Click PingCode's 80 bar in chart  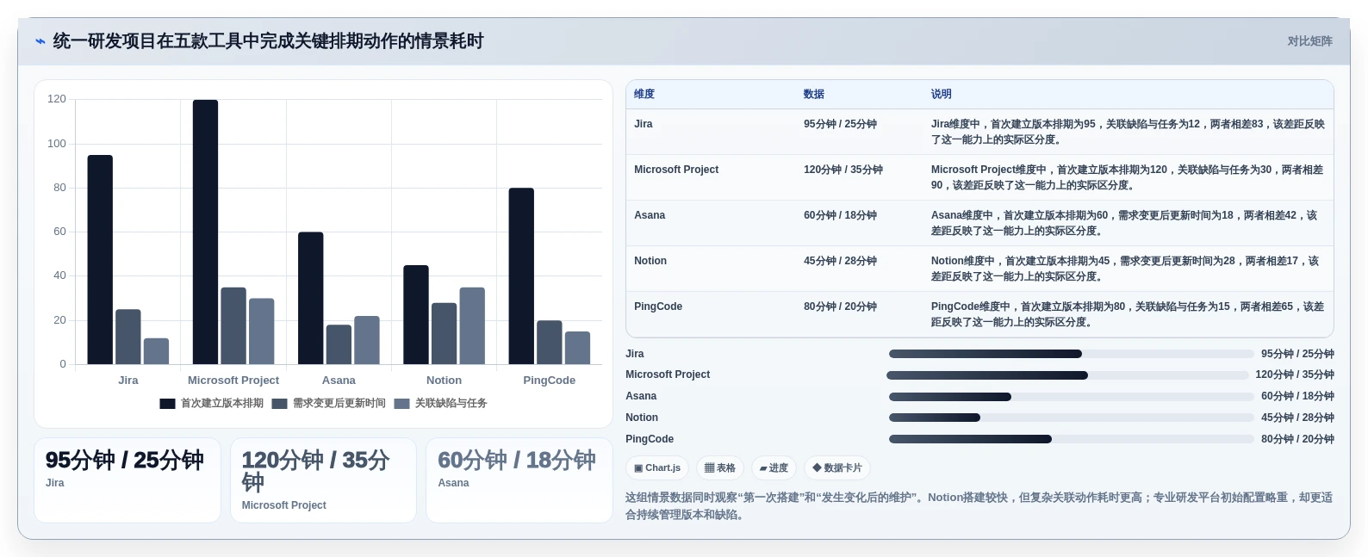(521, 275)
